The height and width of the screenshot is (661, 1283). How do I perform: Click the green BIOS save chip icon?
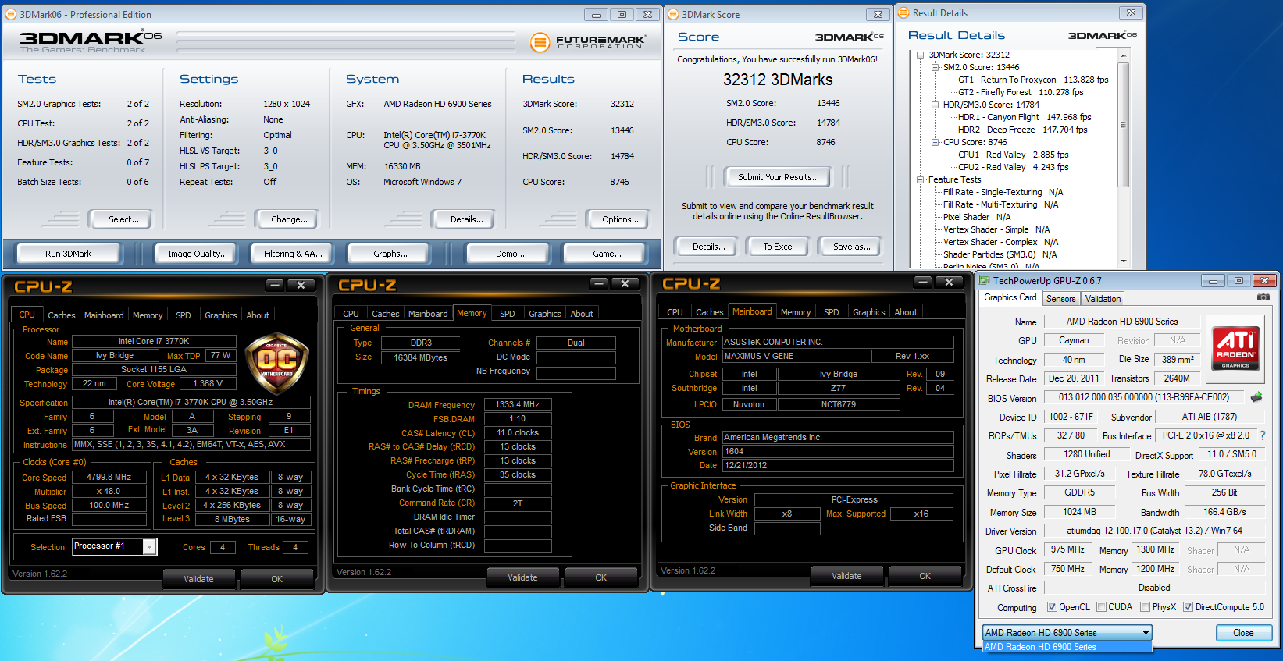[1256, 397]
